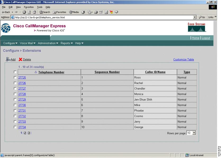Go to results page 3
Image resolution: width=221 pixels, height=158 pixels.
29,133
